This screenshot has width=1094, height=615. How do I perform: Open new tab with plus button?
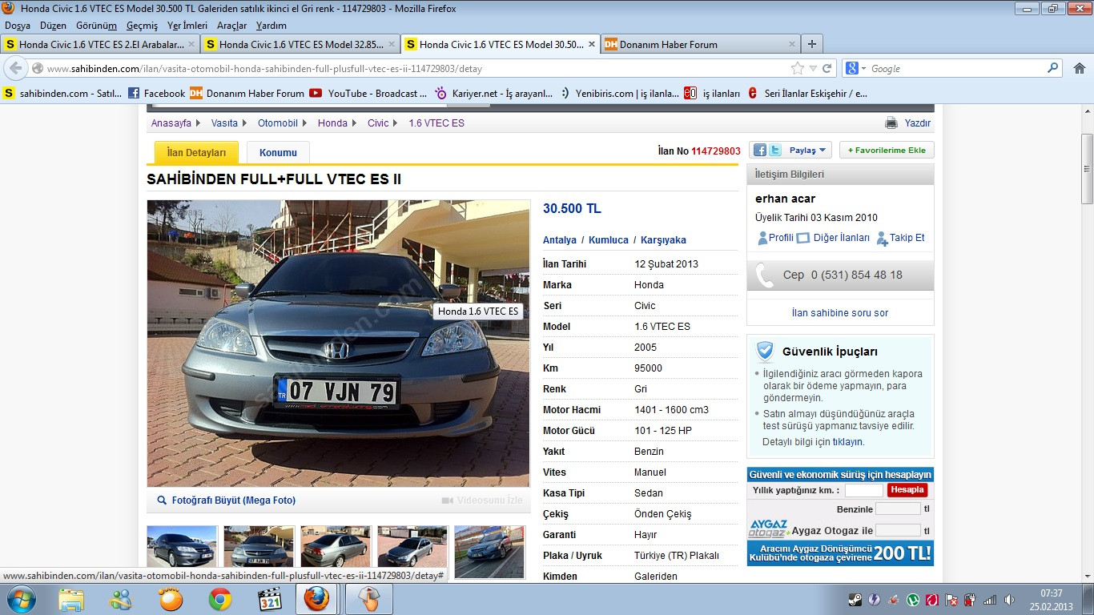tap(811, 44)
